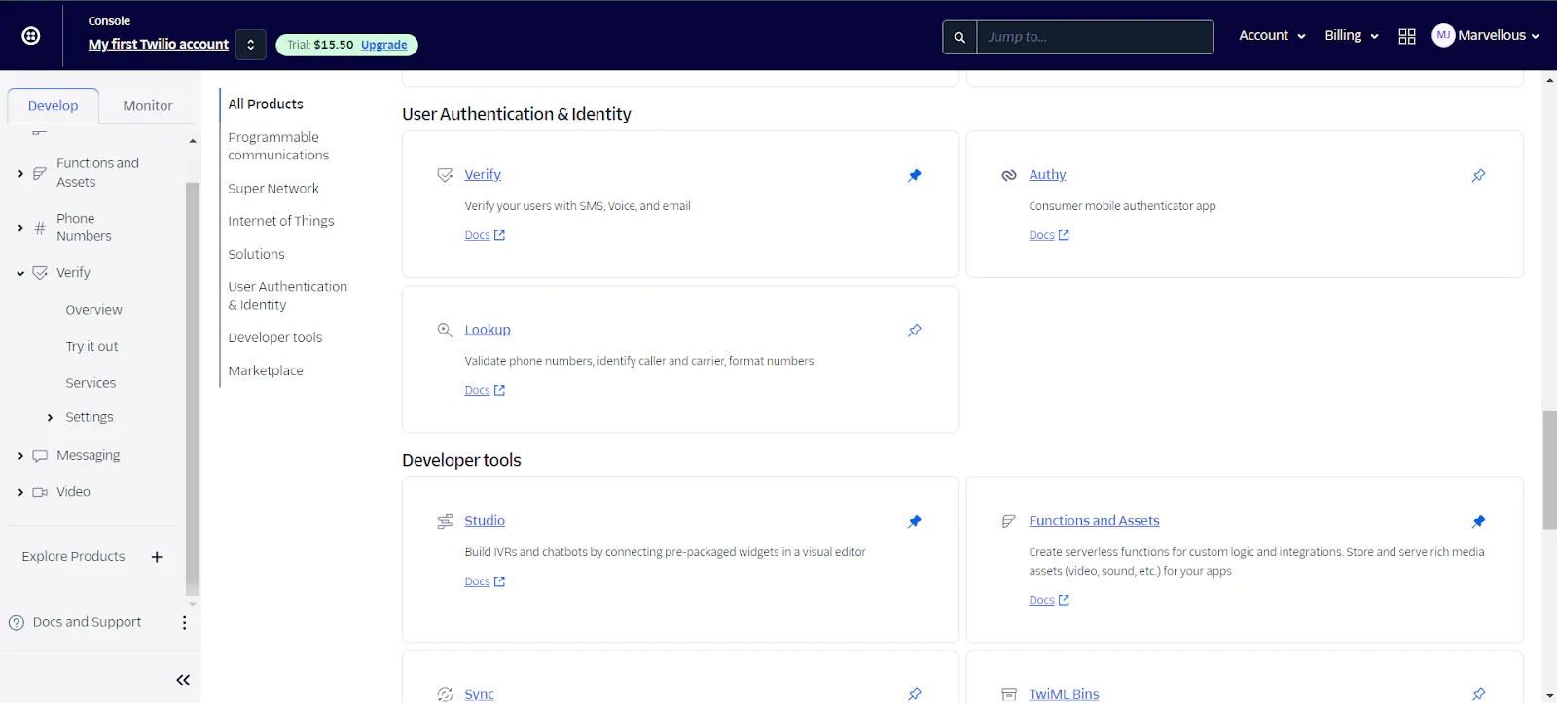Image resolution: width=1557 pixels, height=703 pixels.
Task: Collapse the Verify sidebar section
Action: pyautogui.click(x=20, y=273)
